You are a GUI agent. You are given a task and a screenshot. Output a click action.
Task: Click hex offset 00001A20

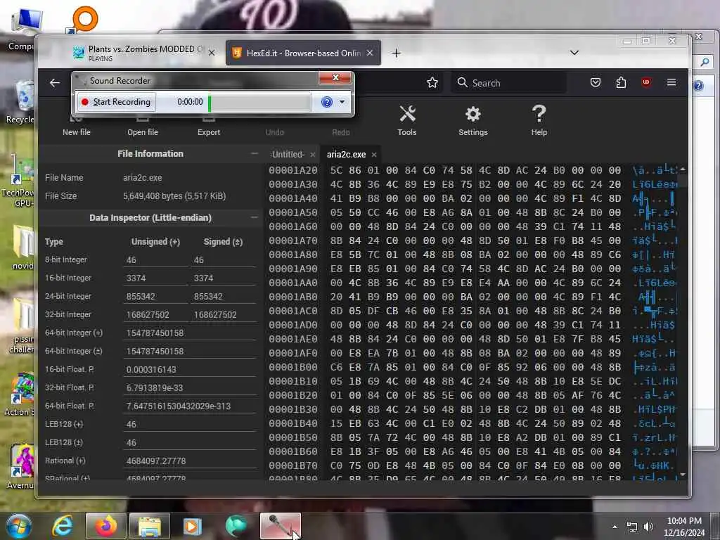(x=293, y=170)
